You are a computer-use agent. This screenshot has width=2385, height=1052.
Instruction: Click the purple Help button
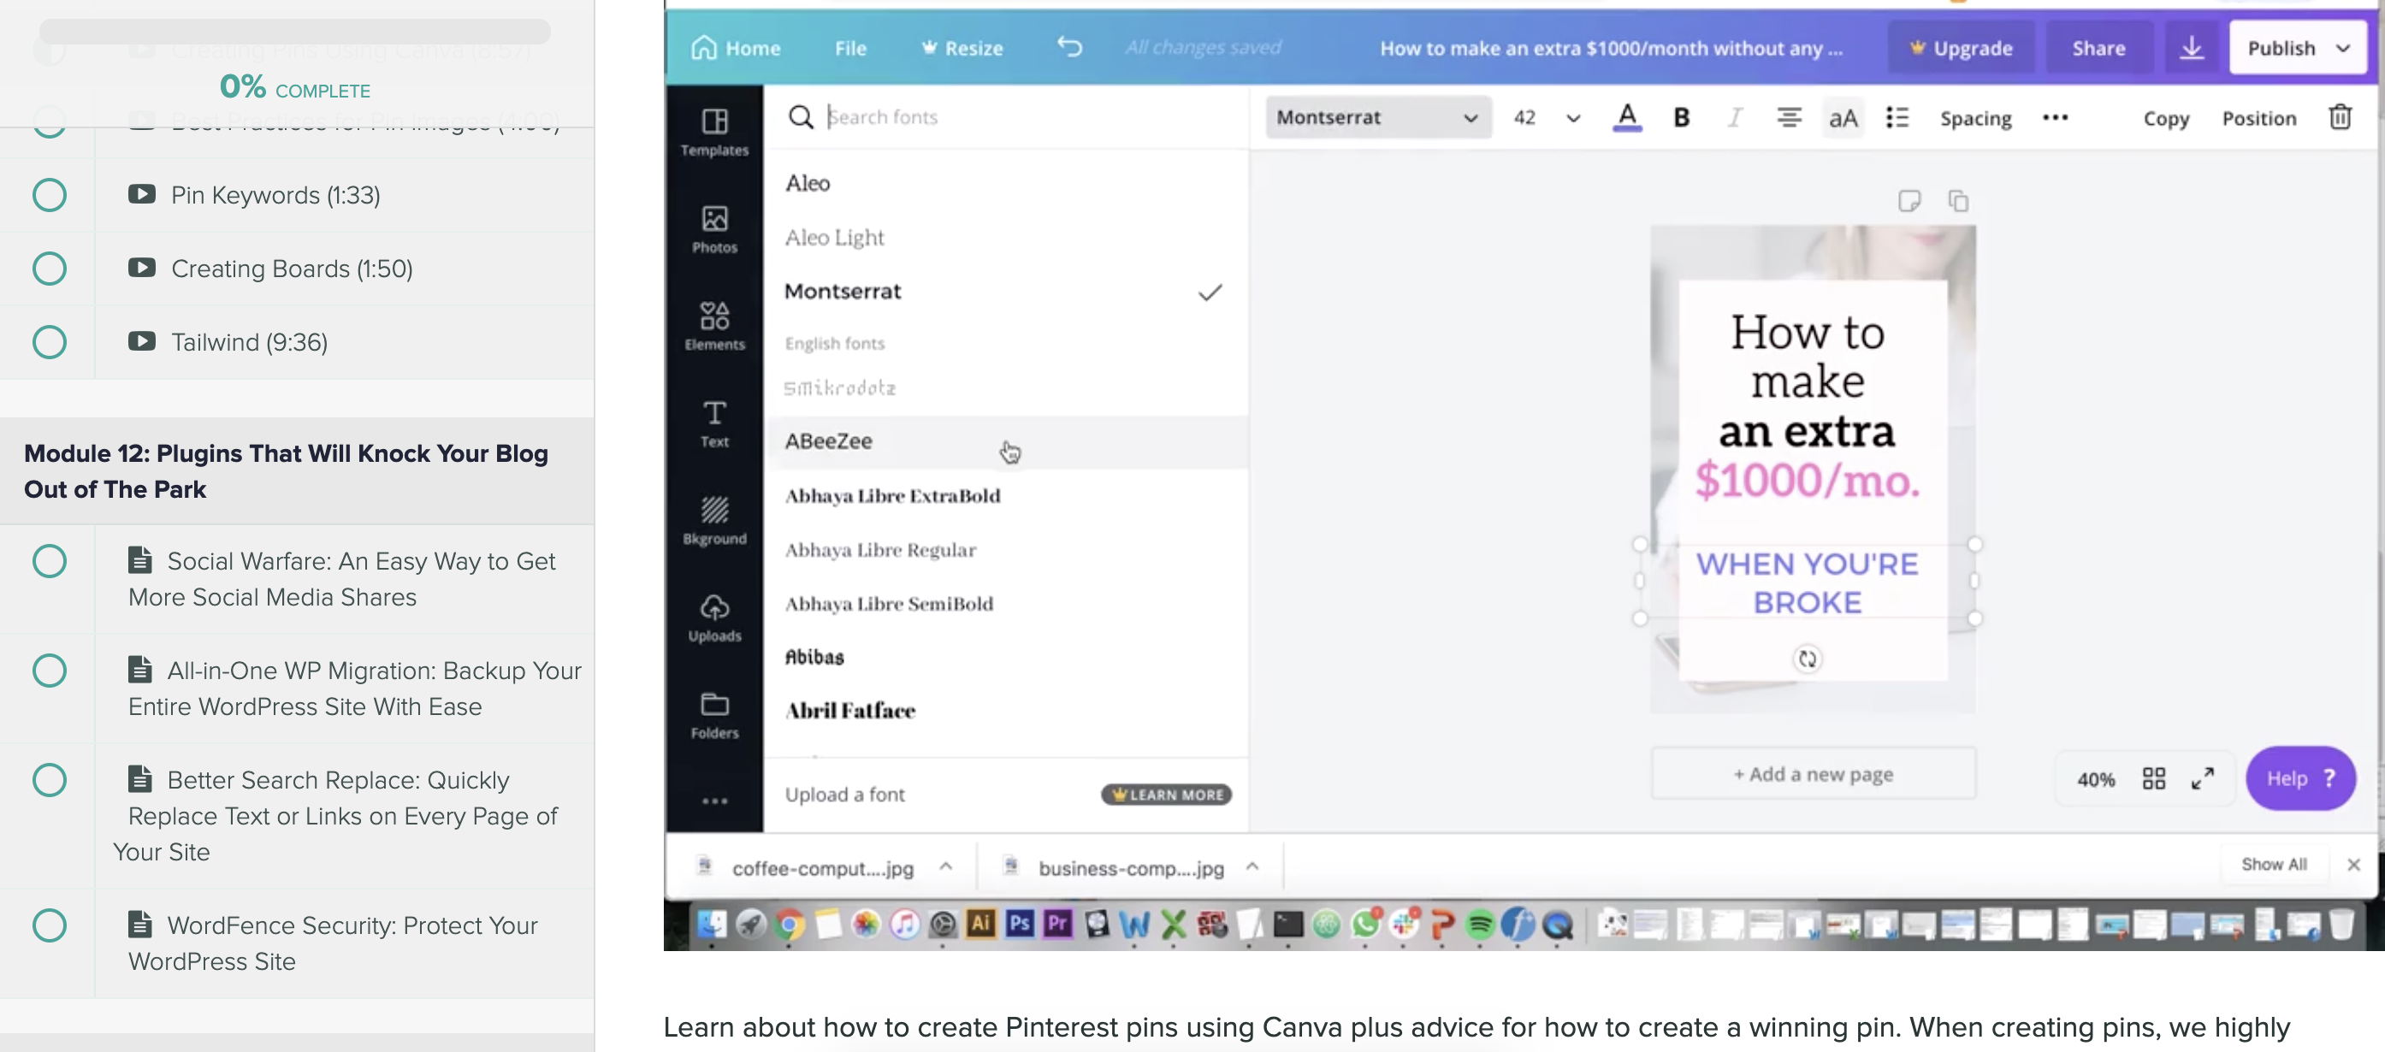pos(2299,778)
